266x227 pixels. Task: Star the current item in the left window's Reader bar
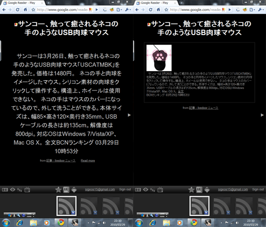click(59, 190)
